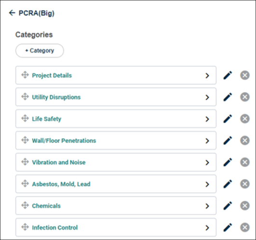Delete the Vibration and Noise category
Viewport: 256px width, 240px height.
tap(245, 162)
